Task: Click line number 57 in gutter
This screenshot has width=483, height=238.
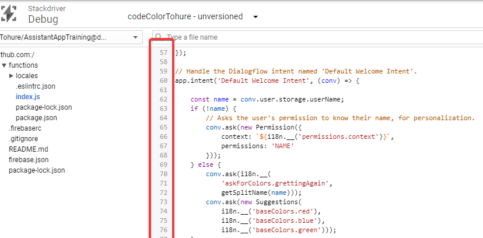Action: pos(163,52)
